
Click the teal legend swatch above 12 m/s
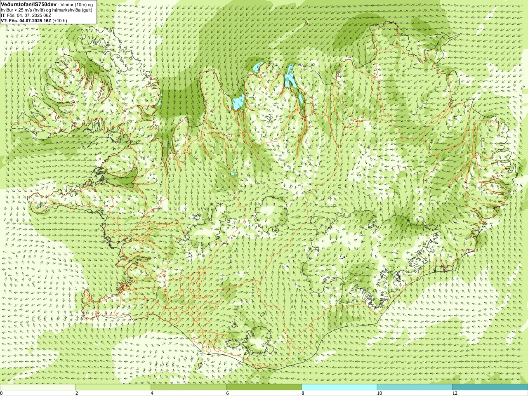pyautogui.click(x=490, y=387)
